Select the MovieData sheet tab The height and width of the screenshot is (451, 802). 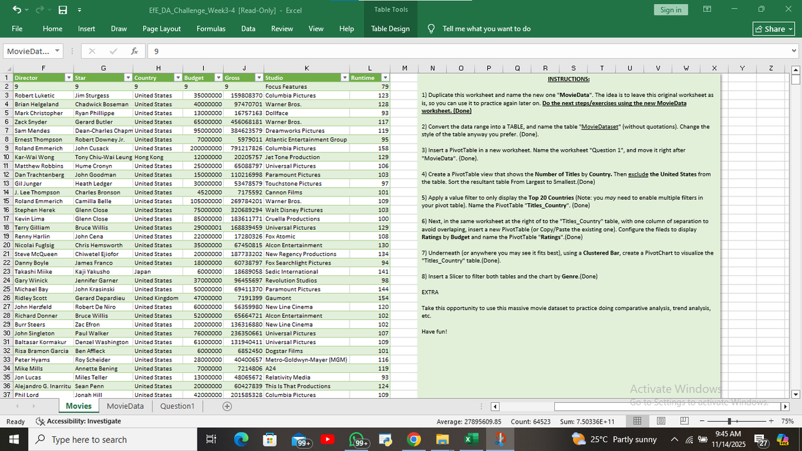click(x=124, y=406)
